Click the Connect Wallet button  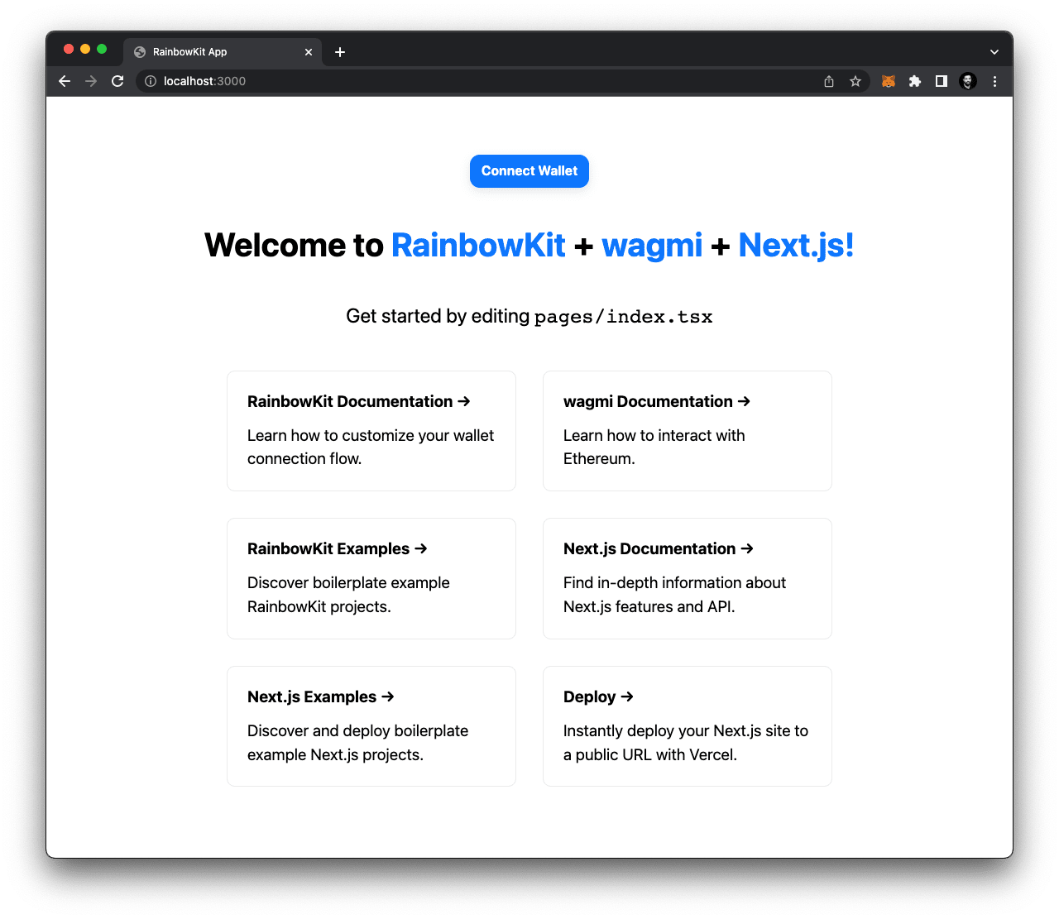(529, 171)
